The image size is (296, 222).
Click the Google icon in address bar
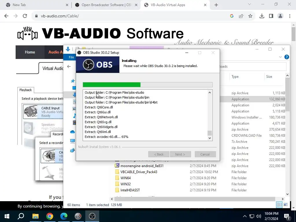click(232, 16)
